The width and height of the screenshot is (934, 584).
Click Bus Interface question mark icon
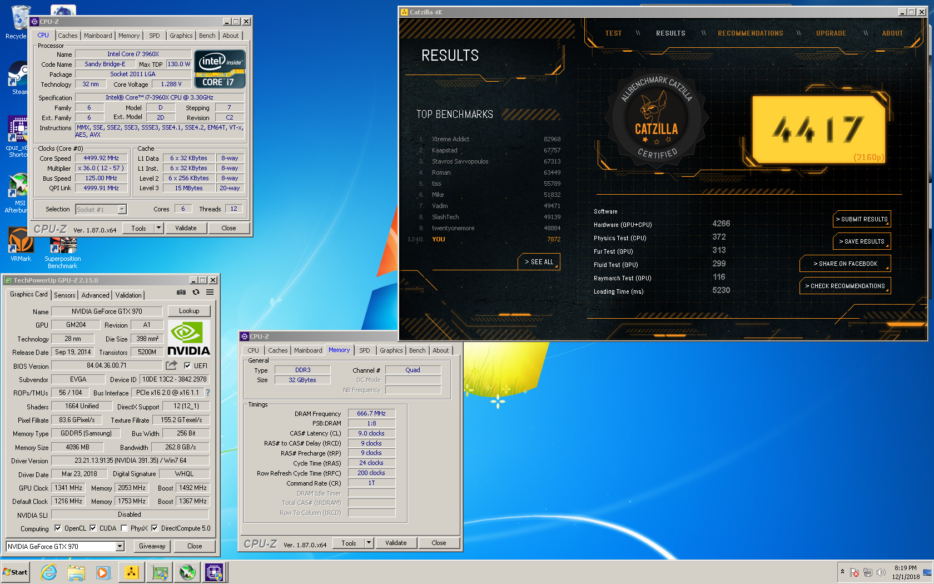pyautogui.click(x=208, y=393)
